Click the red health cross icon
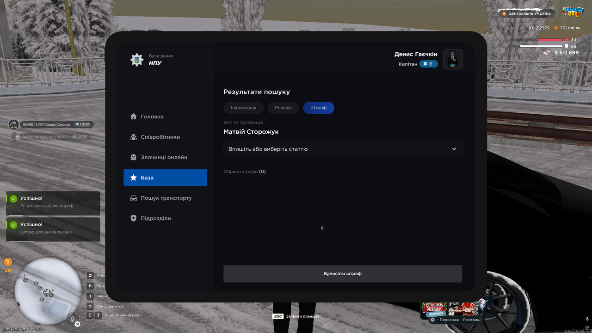Viewport: 592px width, 333px height. [x=566, y=40]
